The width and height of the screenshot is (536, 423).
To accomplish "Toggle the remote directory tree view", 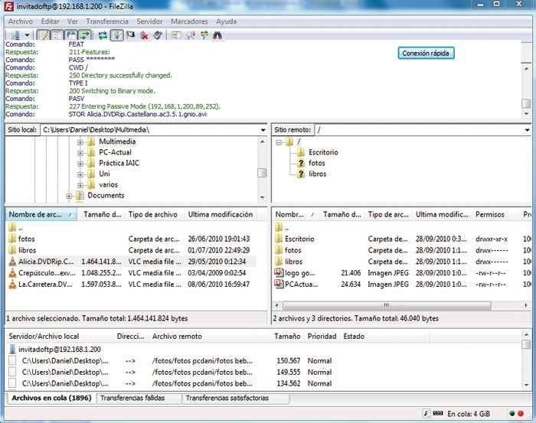I will 71,35.
